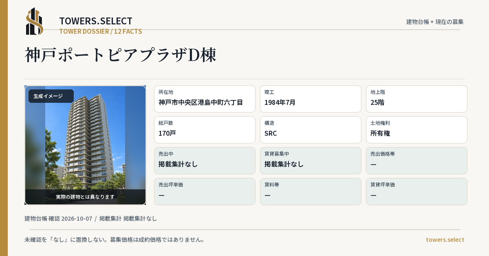Viewport: 489px width, 256px height.
Task: Select the 売出中 card
Action: point(205,161)
